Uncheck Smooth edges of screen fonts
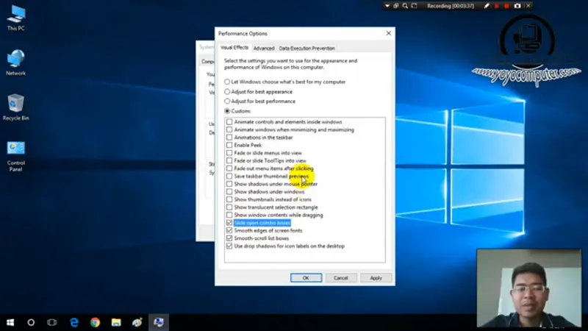The width and height of the screenshot is (588, 331). pyautogui.click(x=229, y=230)
